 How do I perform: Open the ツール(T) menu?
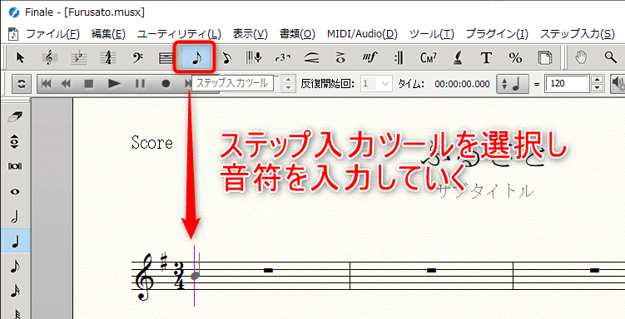click(x=432, y=34)
